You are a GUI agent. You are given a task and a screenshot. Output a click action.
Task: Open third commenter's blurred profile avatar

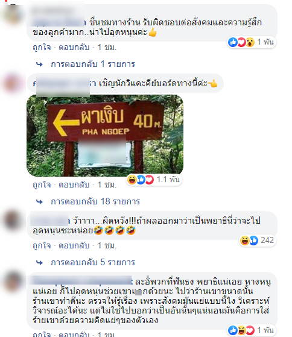tap(13, 220)
